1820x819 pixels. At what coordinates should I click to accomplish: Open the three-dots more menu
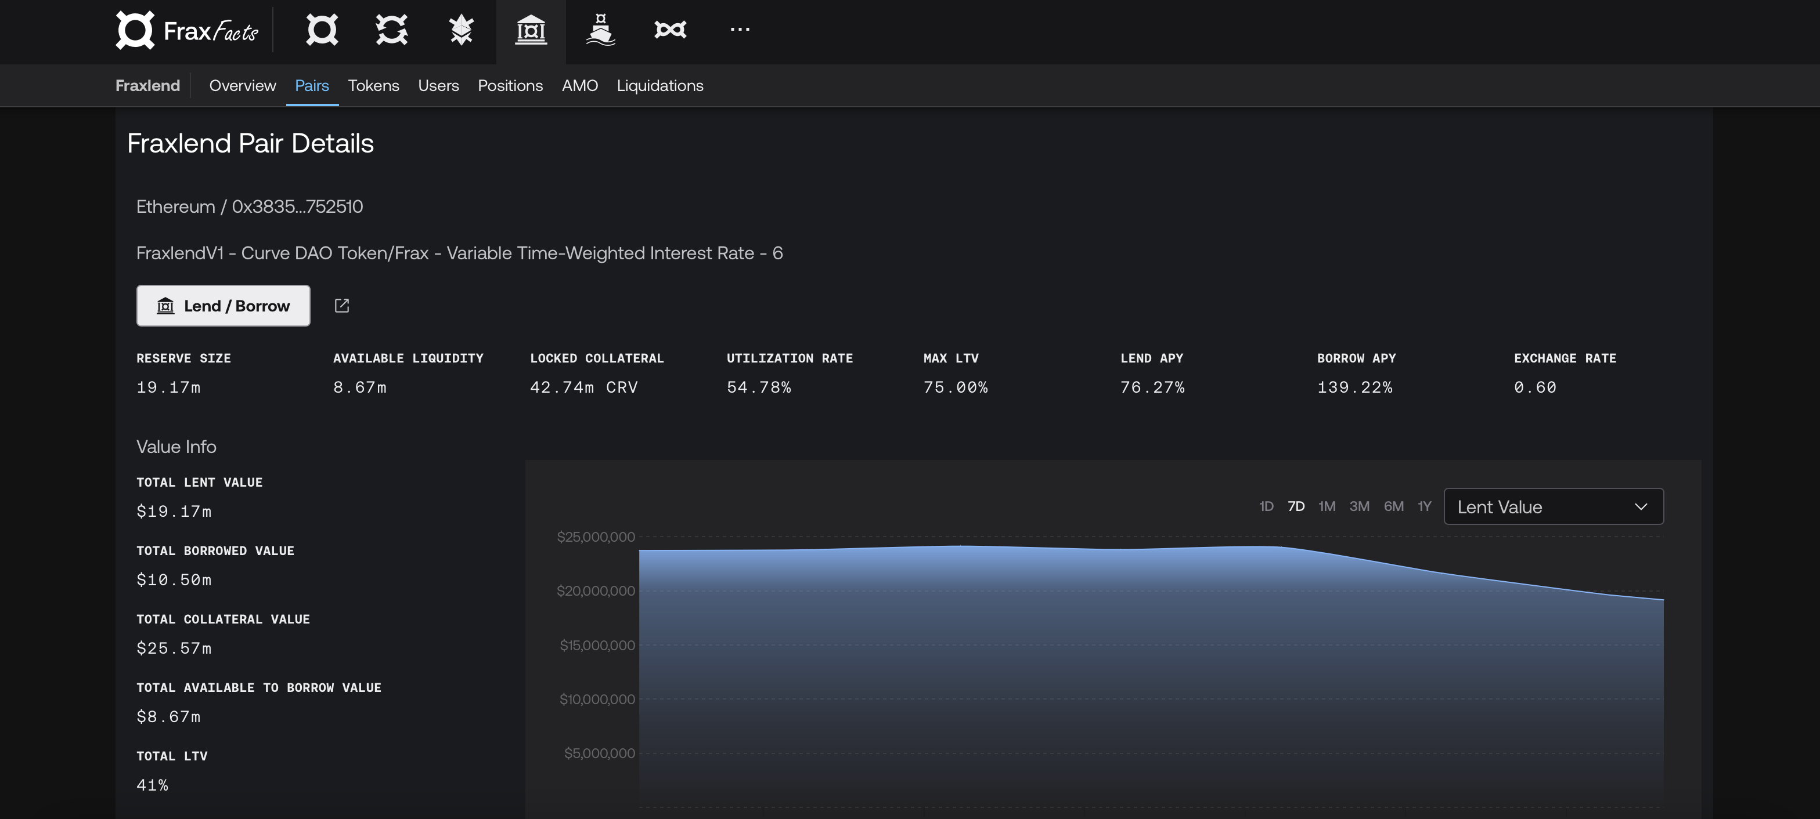740,30
